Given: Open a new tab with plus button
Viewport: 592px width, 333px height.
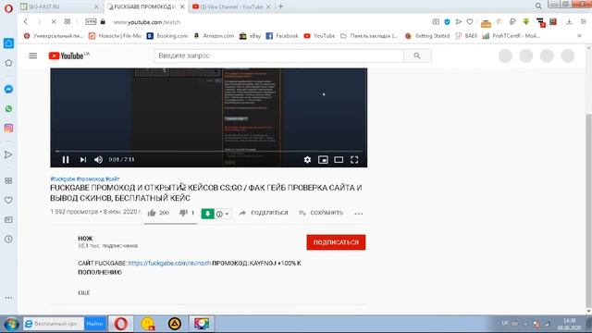Looking at the screenshot, I should coord(280,6).
